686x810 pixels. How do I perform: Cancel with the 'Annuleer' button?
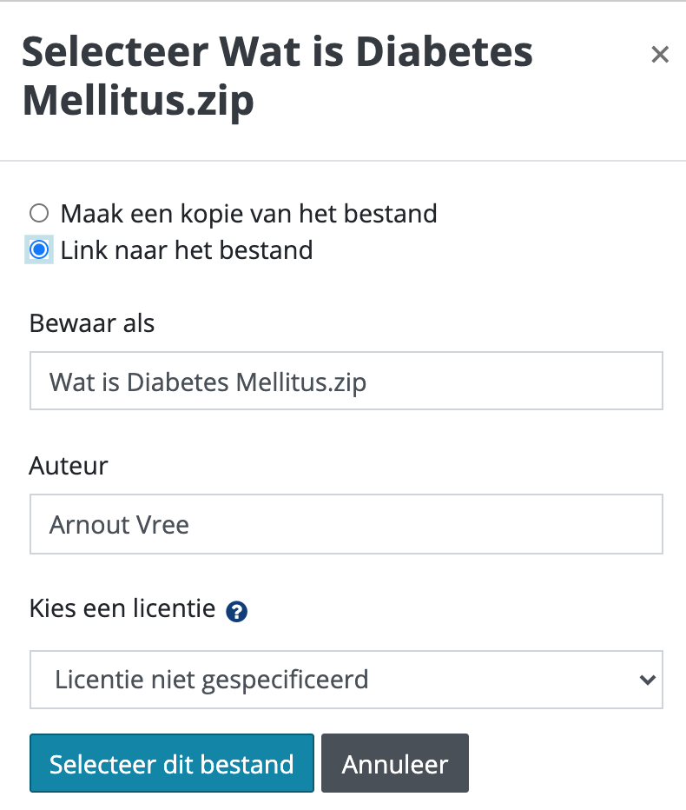click(395, 763)
